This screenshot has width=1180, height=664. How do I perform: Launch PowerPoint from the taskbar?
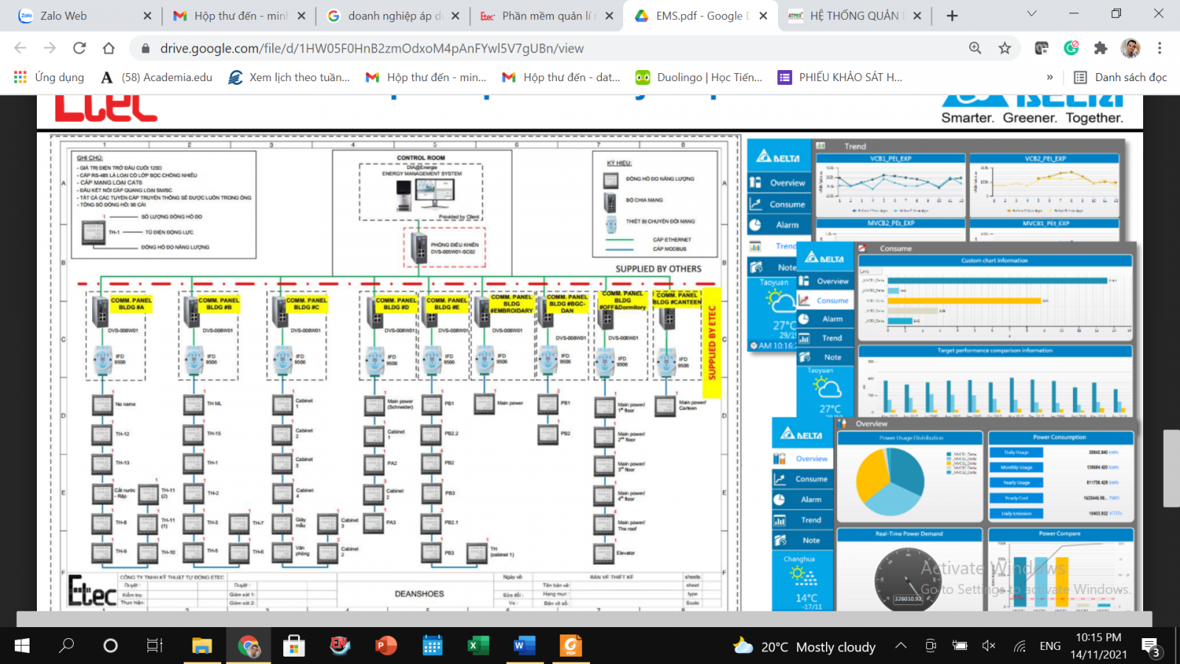pos(386,646)
